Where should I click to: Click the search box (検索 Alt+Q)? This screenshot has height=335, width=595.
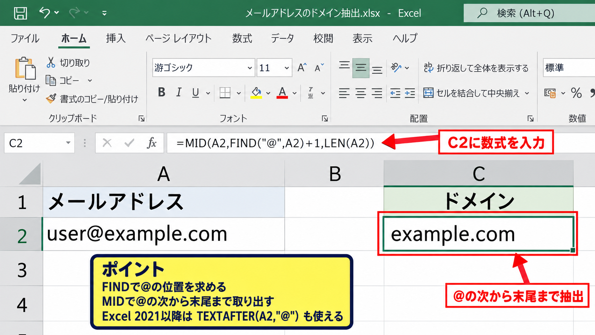point(530,13)
